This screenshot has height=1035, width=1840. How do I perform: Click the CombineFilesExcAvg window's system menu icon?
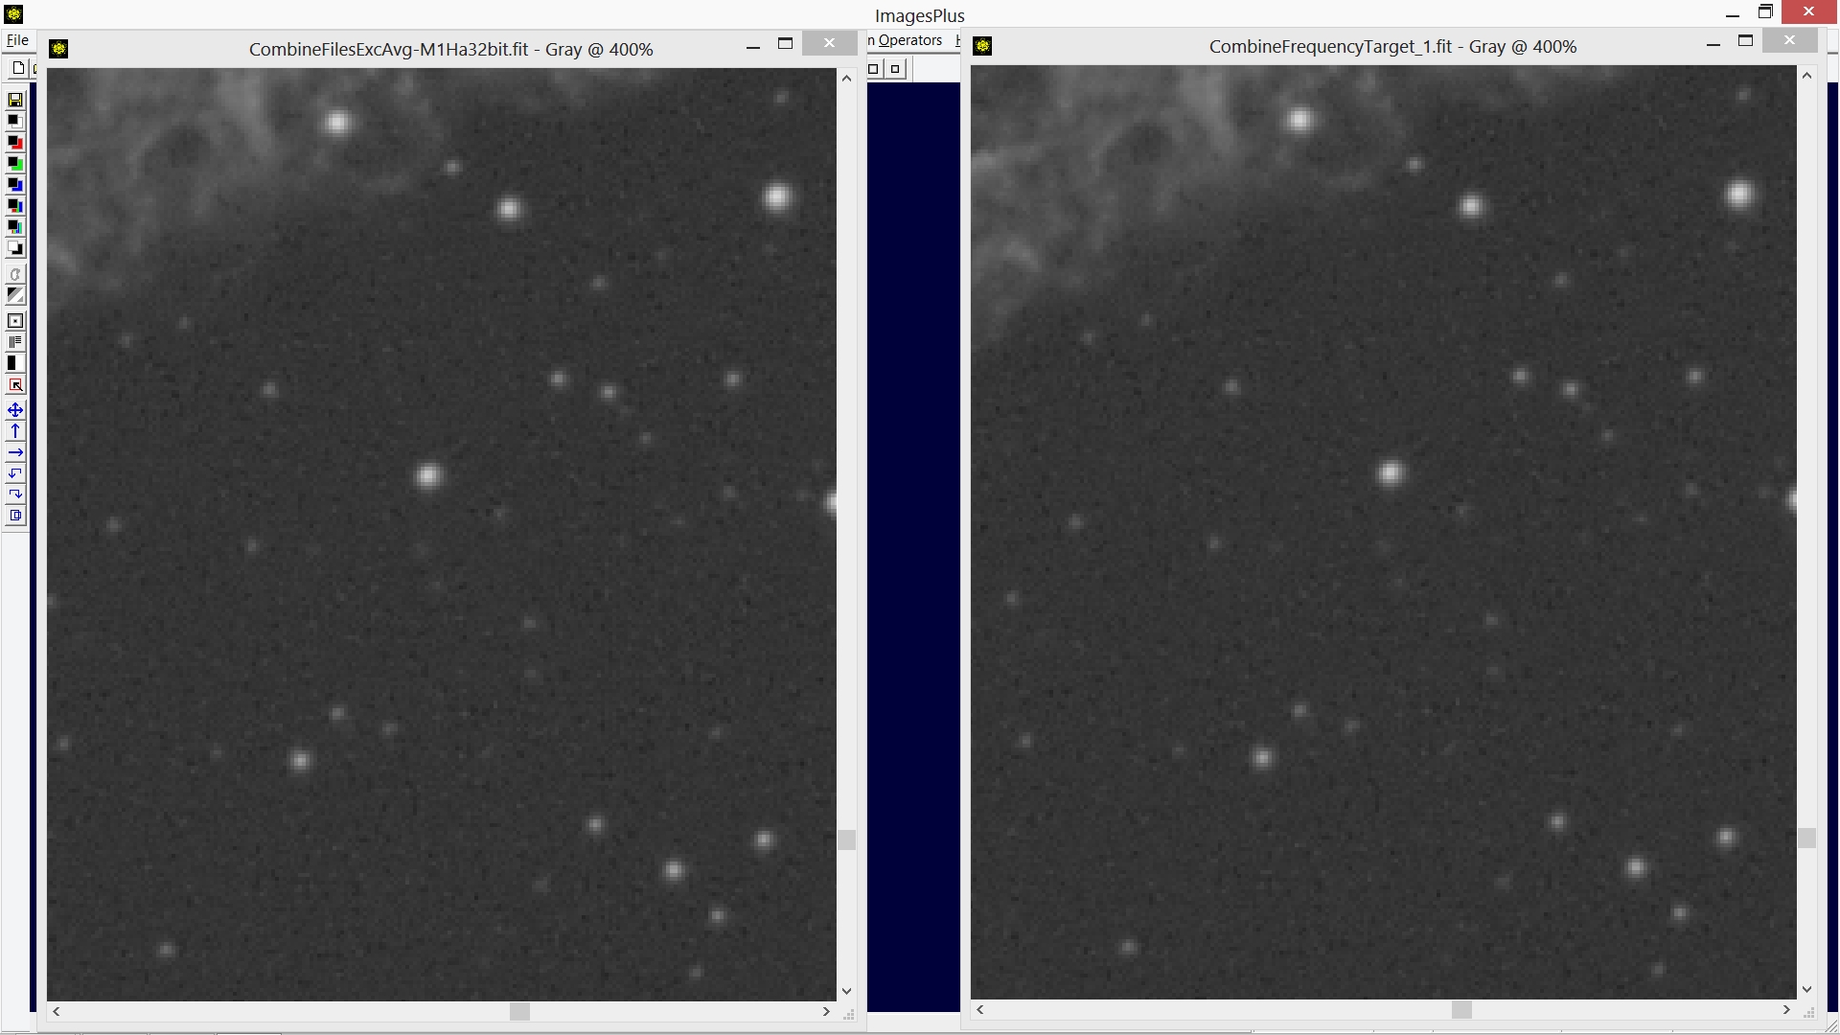tap(58, 49)
